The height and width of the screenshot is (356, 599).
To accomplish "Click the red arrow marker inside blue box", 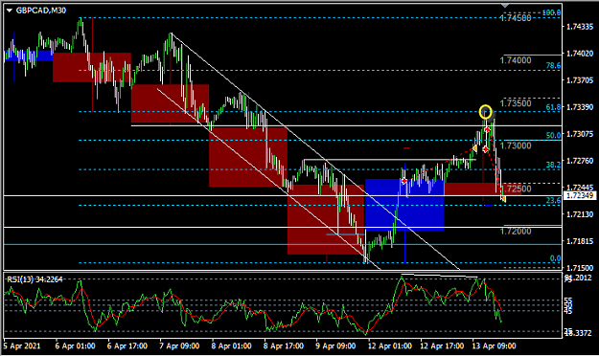I will point(404,181).
